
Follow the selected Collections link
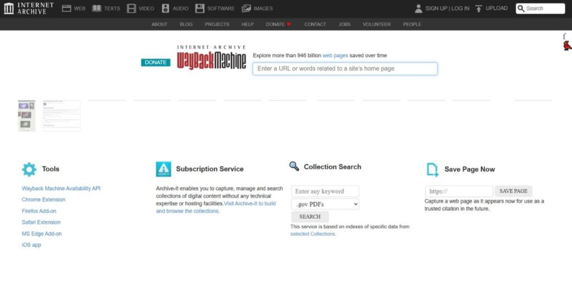click(x=313, y=234)
